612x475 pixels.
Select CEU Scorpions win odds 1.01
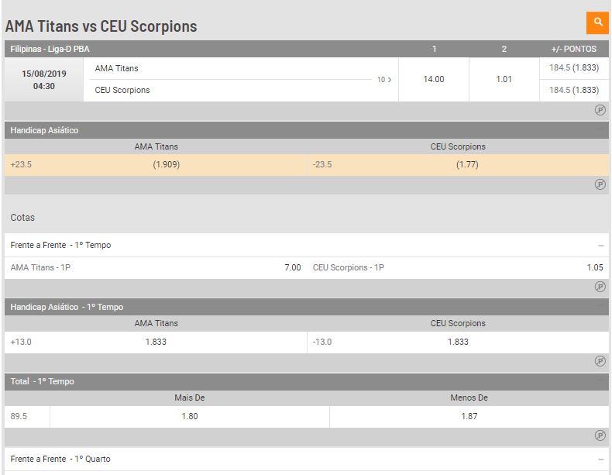pyautogui.click(x=504, y=80)
